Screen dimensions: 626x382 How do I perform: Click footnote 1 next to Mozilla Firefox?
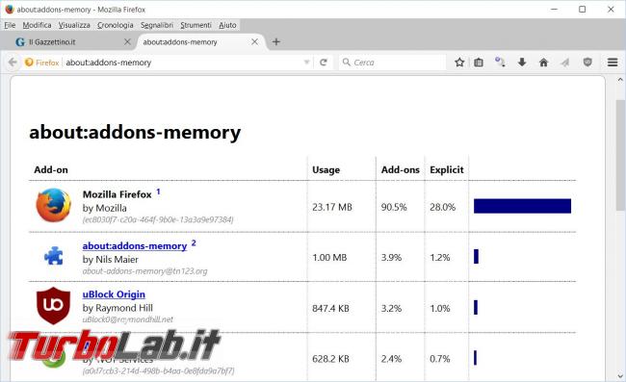pyautogui.click(x=158, y=191)
